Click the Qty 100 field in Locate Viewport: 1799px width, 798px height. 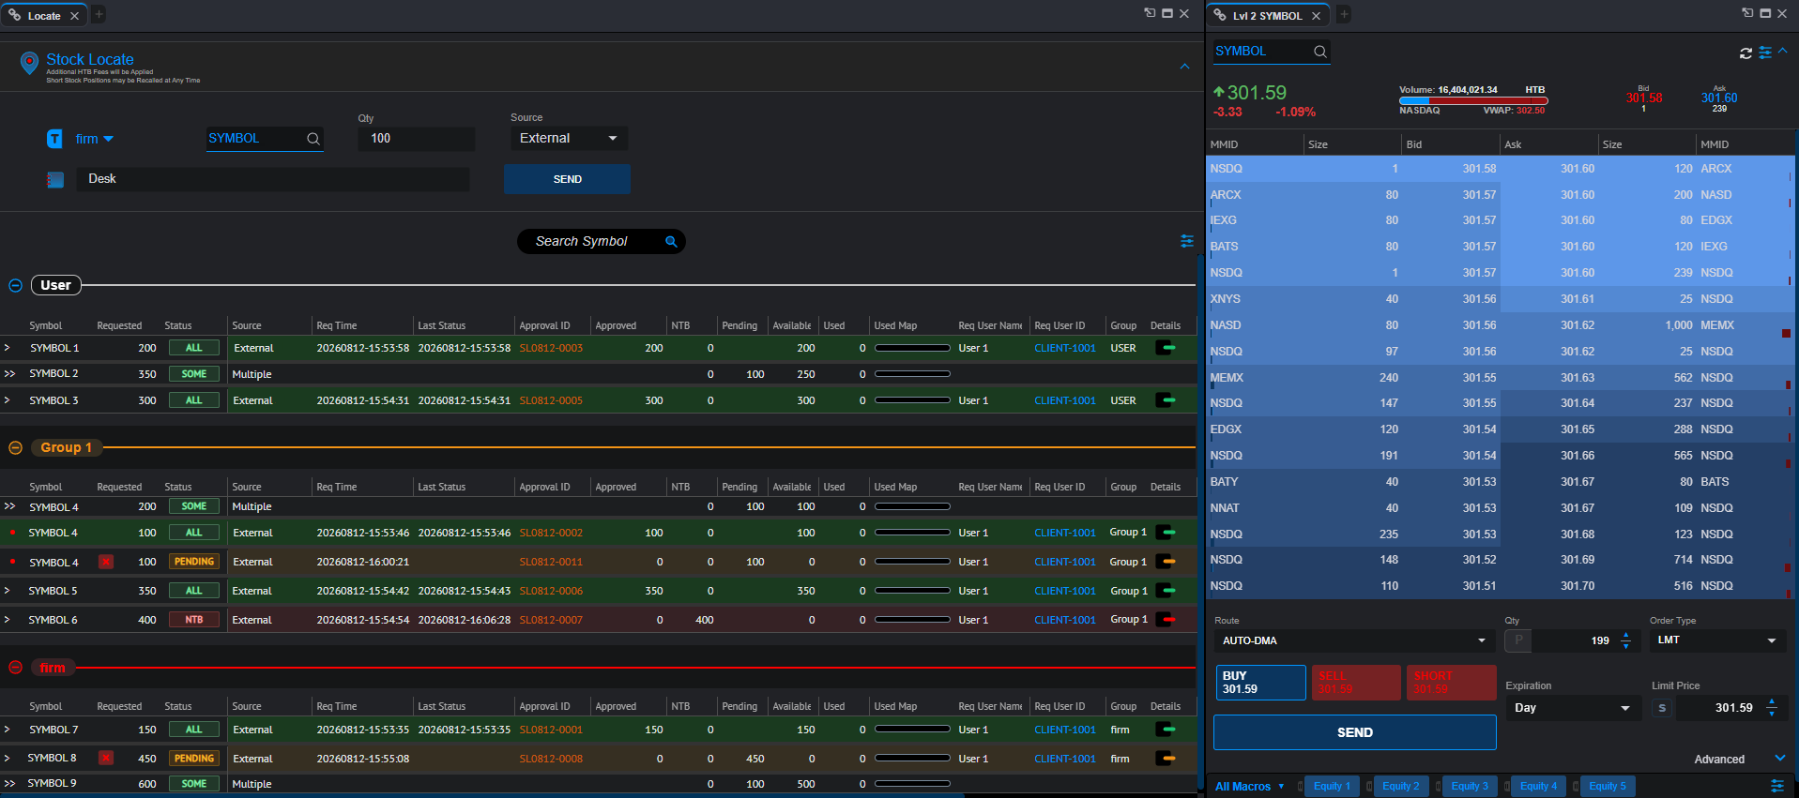(416, 139)
